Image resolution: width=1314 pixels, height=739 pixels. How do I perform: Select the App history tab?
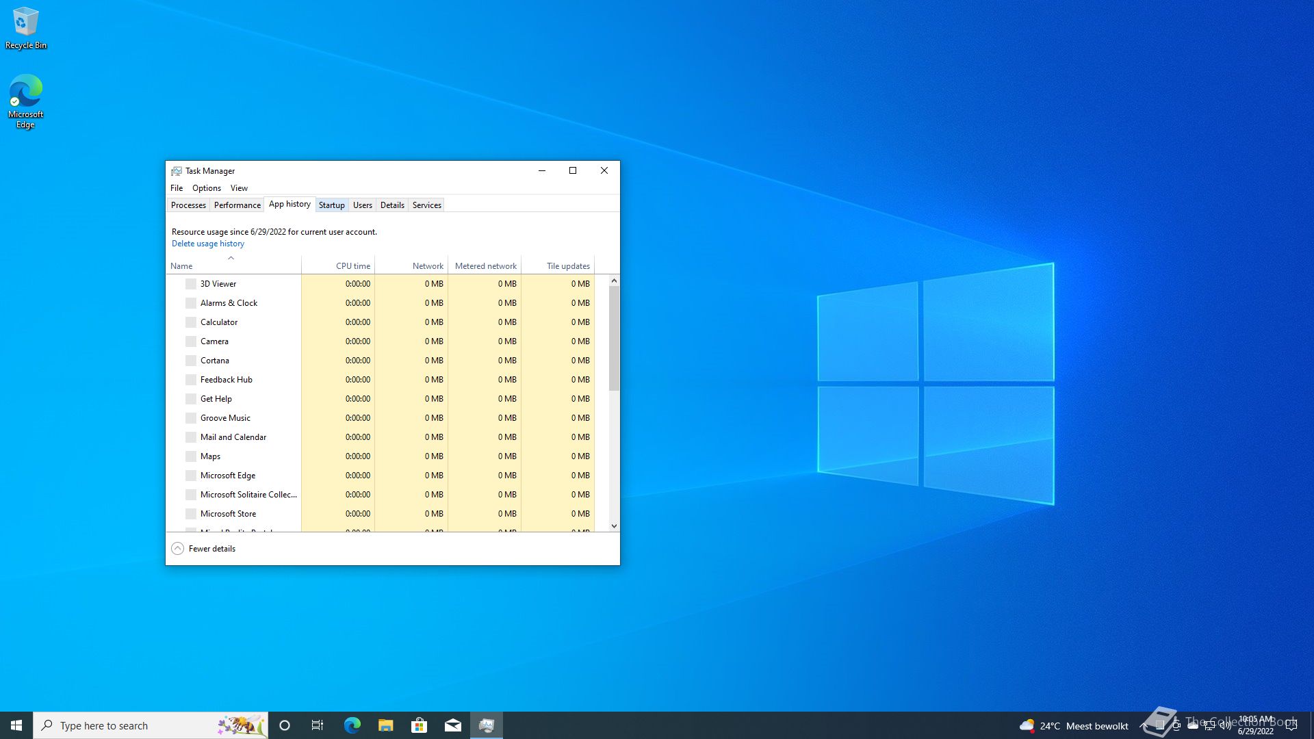tap(289, 204)
